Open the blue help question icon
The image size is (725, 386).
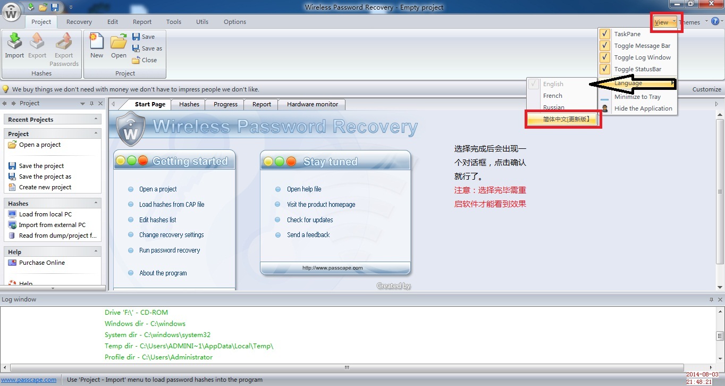click(x=715, y=21)
